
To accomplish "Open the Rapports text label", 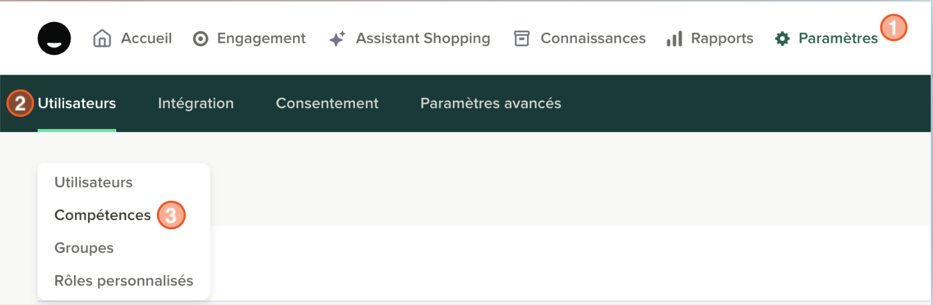I will 722,39.
